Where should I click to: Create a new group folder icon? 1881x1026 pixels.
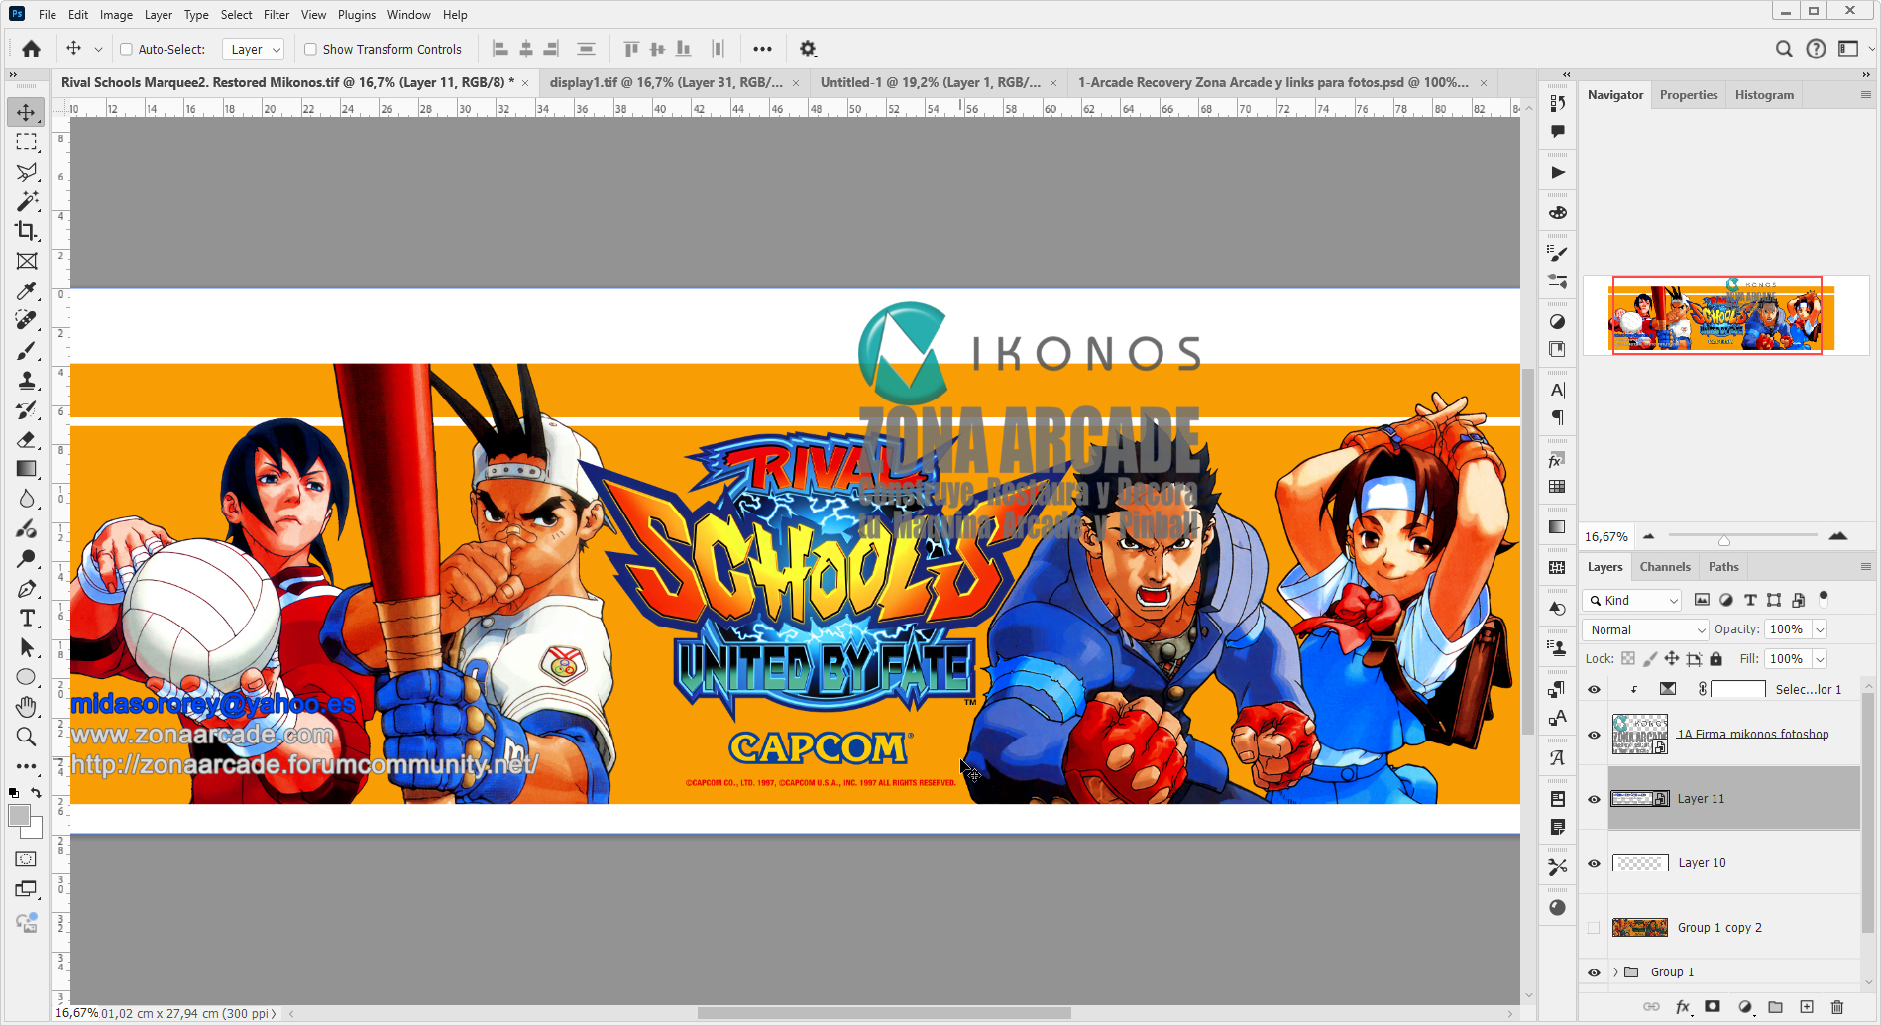click(x=1775, y=1006)
